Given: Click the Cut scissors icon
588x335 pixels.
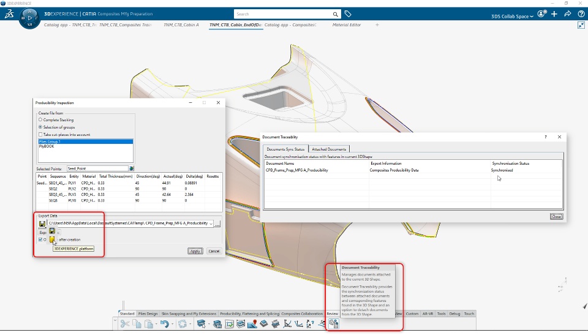Looking at the screenshot, I should point(125,324).
